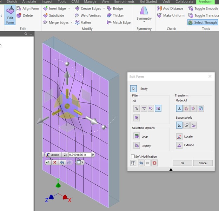Open the View ribbon tab

[105, 2]
